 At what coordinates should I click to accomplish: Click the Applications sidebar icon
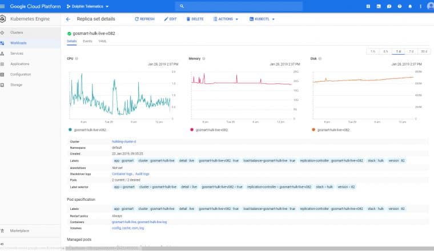pyautogui.click(x=2, y=64)
